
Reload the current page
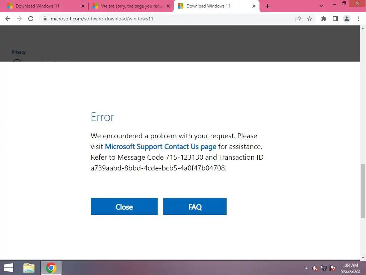tap(31, 19)
